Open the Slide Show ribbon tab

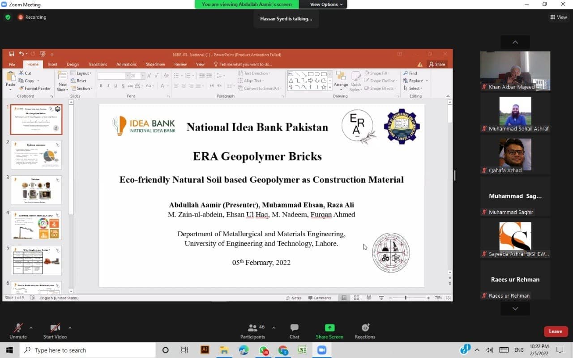tap(155, 64)
